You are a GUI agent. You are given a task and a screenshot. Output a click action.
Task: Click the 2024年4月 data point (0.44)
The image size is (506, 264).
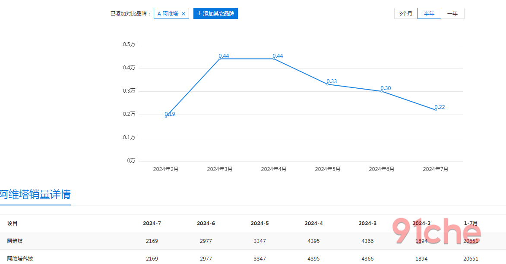coord(274,59)
